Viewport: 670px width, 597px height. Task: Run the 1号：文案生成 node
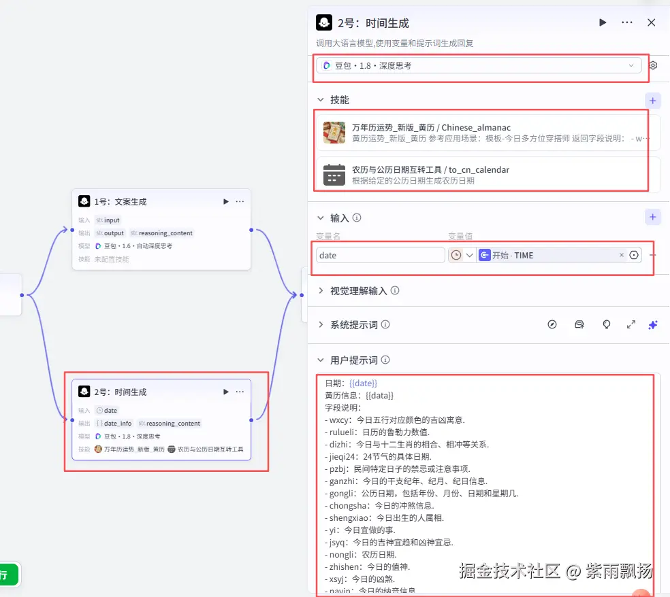[x=225, y=201]
